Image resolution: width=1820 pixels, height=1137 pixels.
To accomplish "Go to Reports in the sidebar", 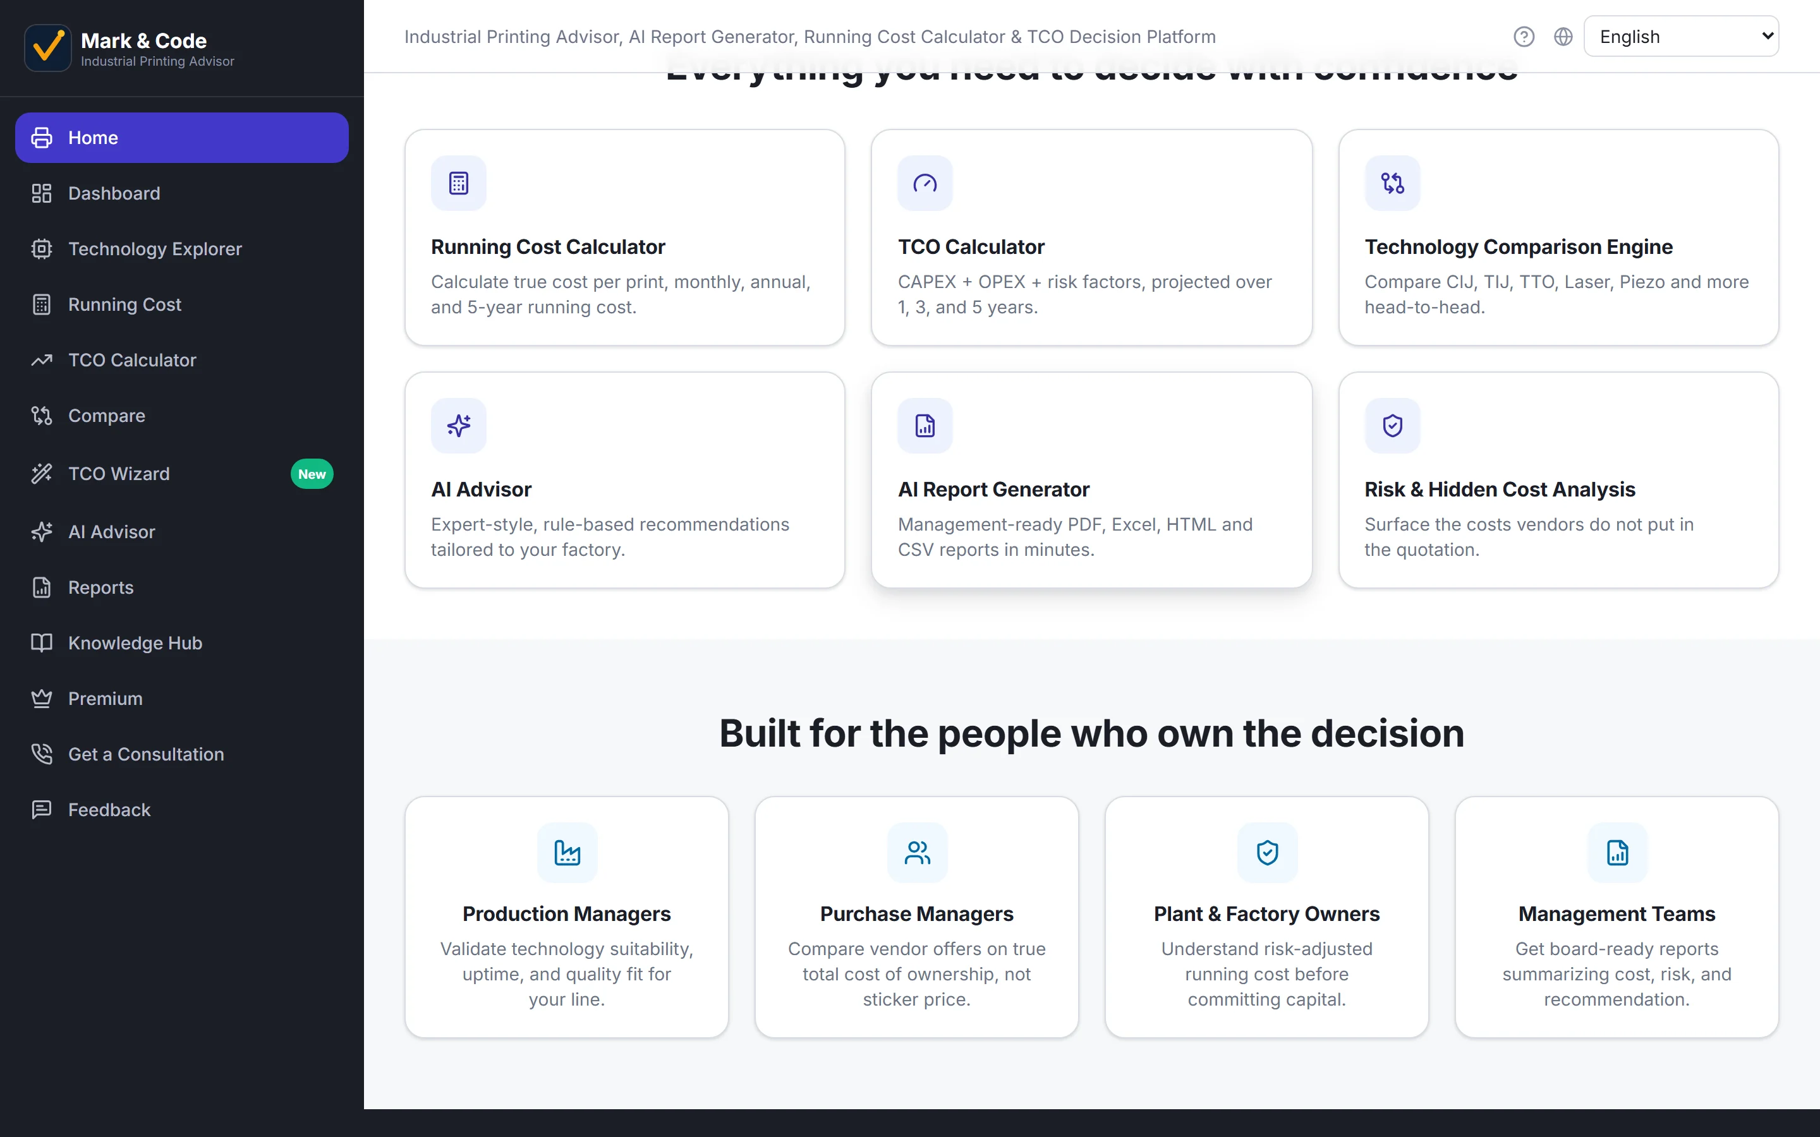I will pyautogui.click(x=182, y=587).
